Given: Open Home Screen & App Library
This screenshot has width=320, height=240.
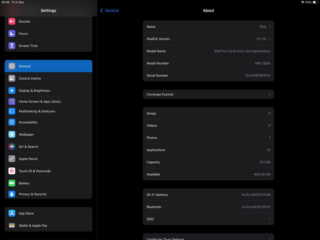Looking at the screenshot, I should (48, 101).
